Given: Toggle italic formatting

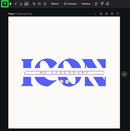Looking at the screenshot, I should (16, 4).
